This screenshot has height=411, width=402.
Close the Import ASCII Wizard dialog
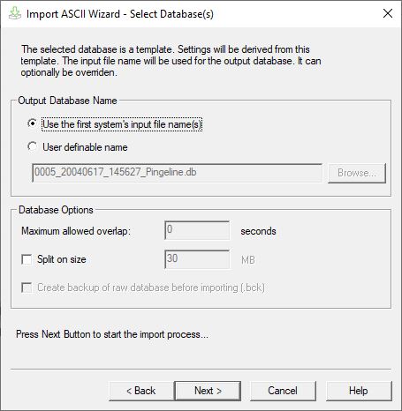388,13
